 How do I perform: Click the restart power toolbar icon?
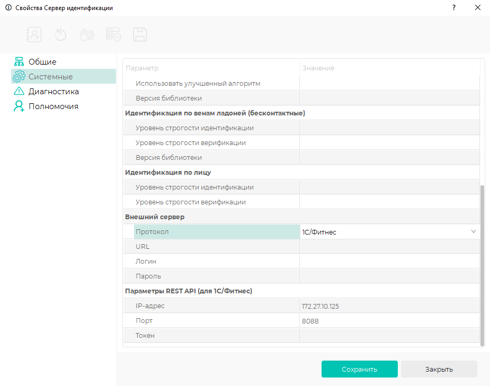coord(60,34)
